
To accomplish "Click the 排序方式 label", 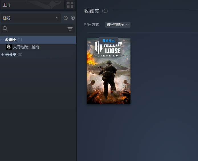I will [x=92, y=25].
